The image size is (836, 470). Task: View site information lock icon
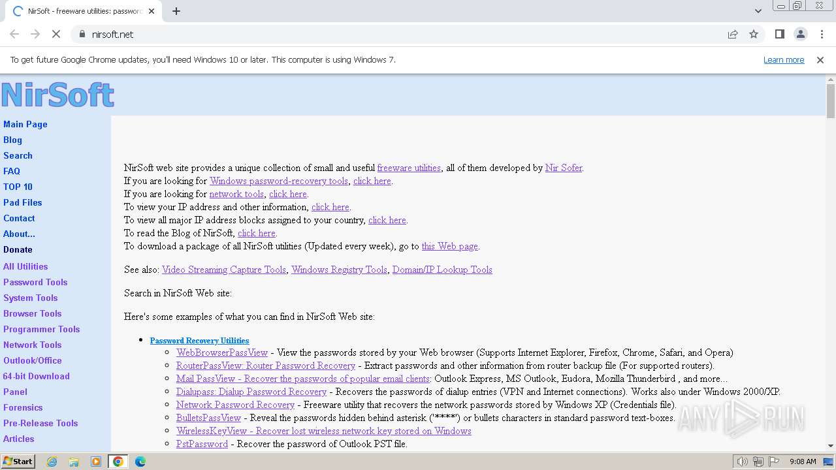[82, 34]
